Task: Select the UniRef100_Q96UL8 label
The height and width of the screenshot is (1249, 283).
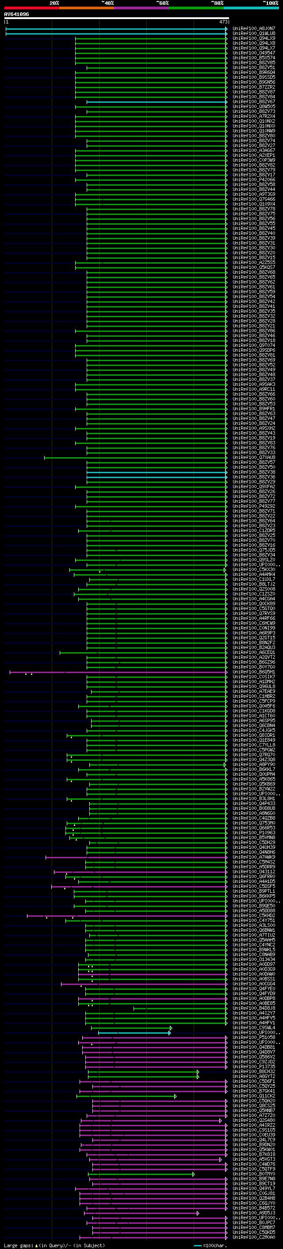Action: coord(254,687)
